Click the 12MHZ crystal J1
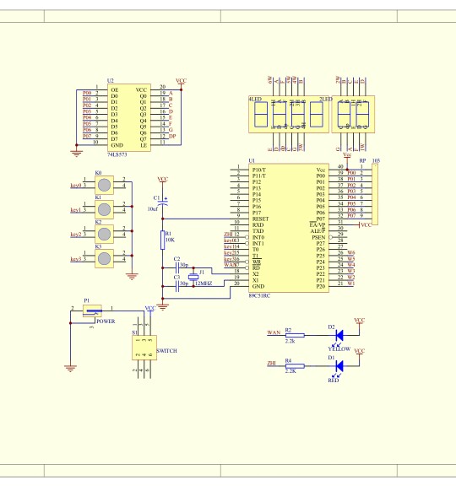 (x=193, y=277)
